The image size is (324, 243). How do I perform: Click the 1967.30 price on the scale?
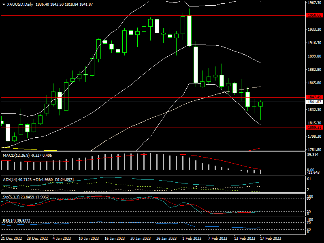[315, 3]
